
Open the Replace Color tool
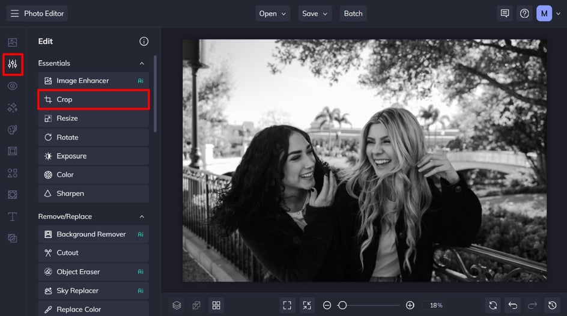point(93,309)
